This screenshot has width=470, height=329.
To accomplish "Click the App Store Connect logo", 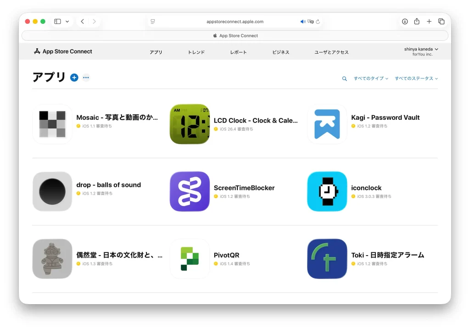I will point(63,51).
